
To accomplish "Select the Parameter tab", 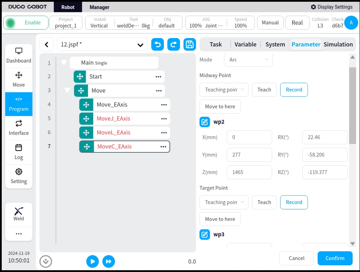I will [306, 44].
